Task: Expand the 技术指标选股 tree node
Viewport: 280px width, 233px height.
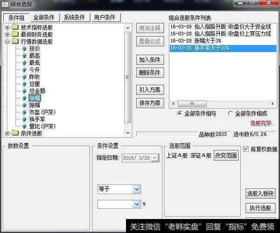Action: [7, 28]
